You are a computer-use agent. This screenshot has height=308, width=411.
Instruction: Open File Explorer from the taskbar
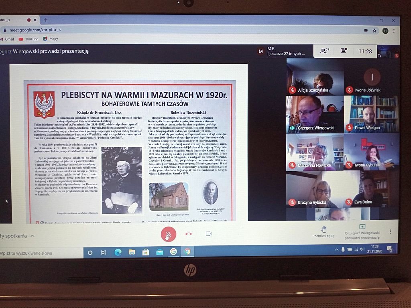pos(132,252)
